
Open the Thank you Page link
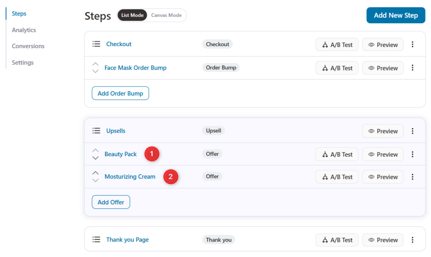(x=128, y=240)
